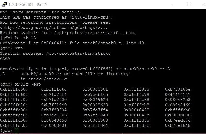Close the PuTTY session window
This screenshot has height=134, width=206.
(x=204, y=4)
